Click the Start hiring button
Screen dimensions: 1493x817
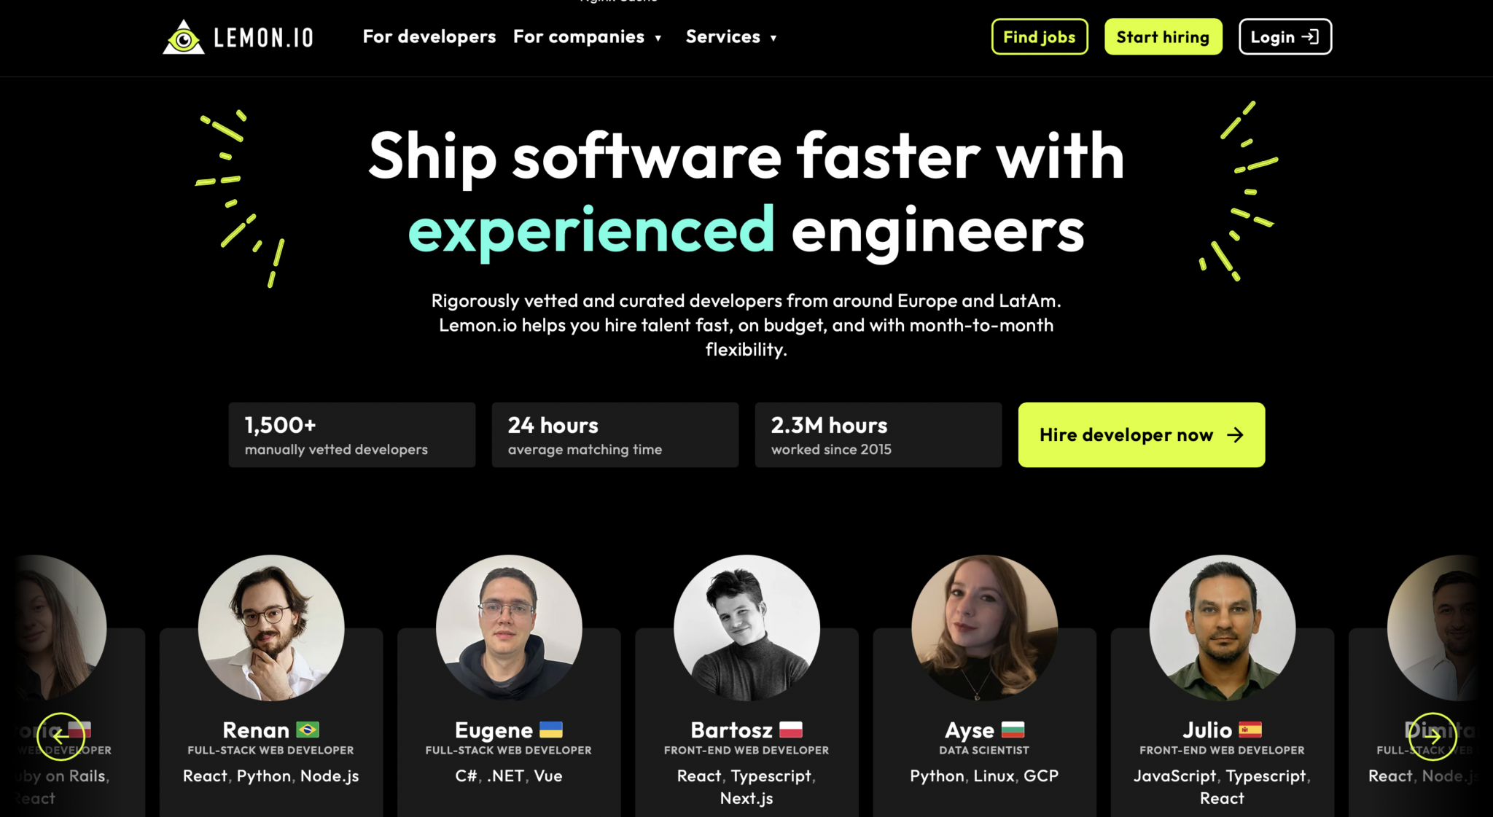1163,36
